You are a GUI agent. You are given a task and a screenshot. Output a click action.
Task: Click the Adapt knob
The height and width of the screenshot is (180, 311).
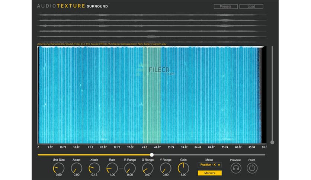point(76,168)
